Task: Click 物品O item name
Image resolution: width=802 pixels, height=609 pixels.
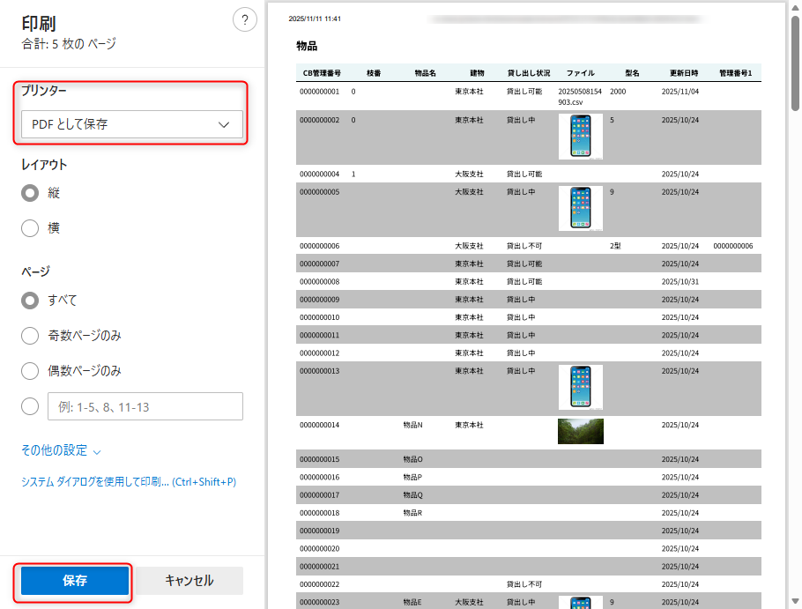Action: pos(412,459)
